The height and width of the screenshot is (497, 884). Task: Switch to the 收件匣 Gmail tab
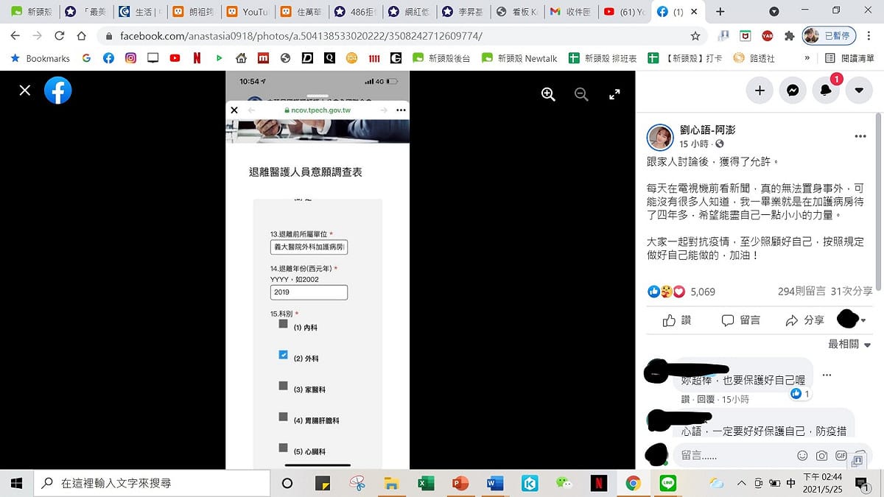tap(571, 12)
